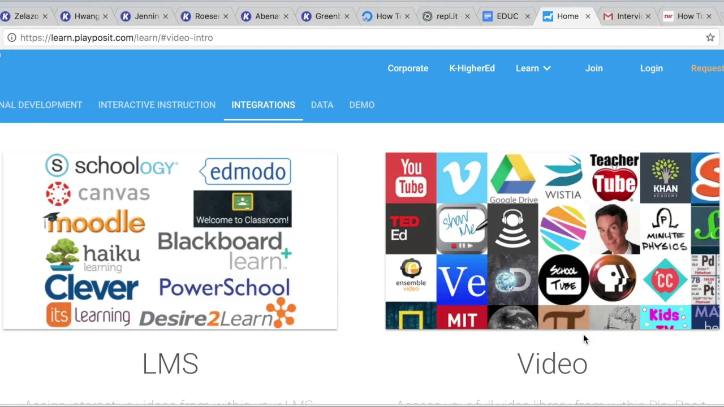Click the TED Ed logo tile
The image size is (724, 407).
click(x=411, y=228)
